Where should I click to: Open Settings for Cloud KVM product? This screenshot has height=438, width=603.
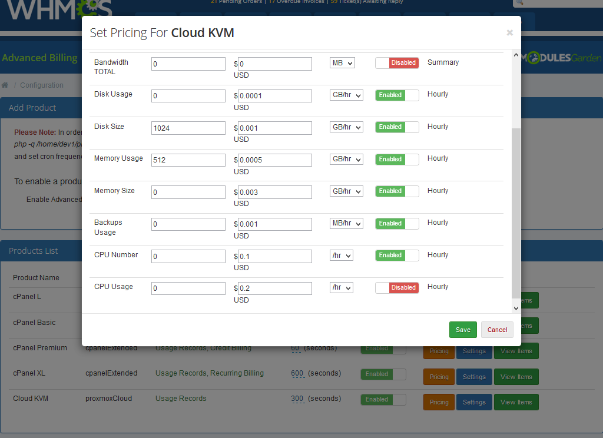[474, 402]
